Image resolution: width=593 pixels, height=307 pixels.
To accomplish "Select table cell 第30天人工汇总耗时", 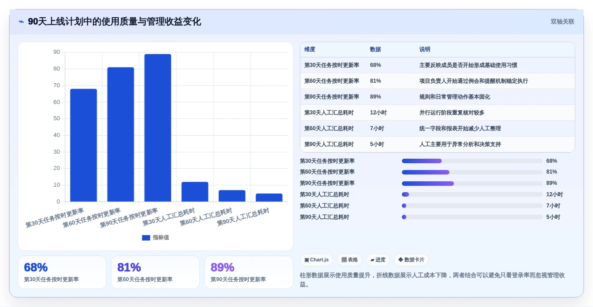I will pyautogui.click(x=329, y=113).
